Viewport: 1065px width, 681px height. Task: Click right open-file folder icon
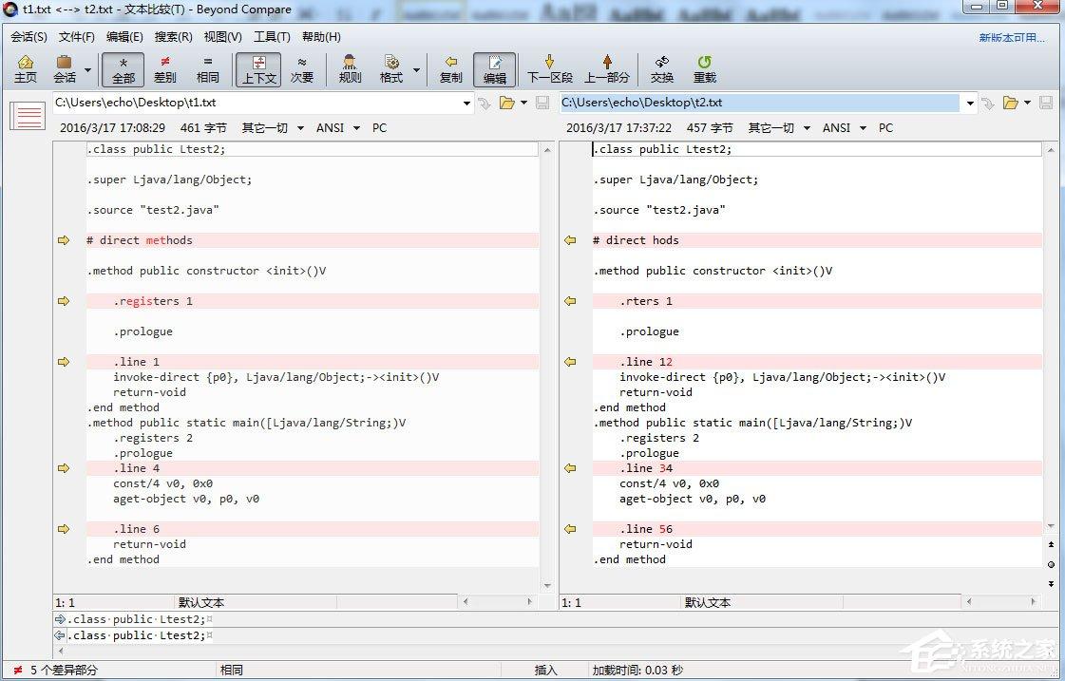click(x=1010, y=103)
